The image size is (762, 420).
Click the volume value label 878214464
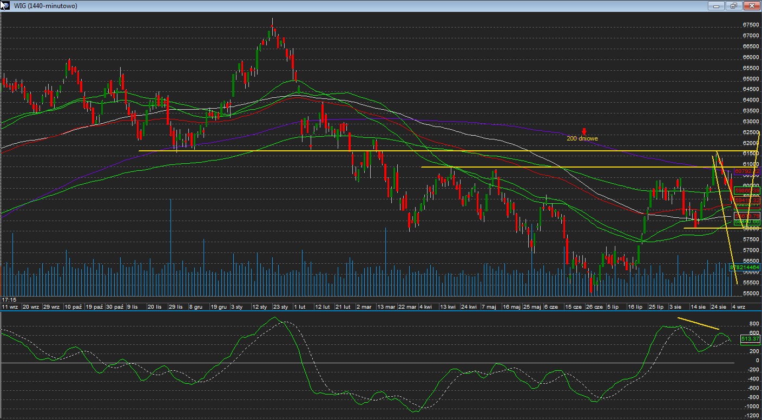745,268
